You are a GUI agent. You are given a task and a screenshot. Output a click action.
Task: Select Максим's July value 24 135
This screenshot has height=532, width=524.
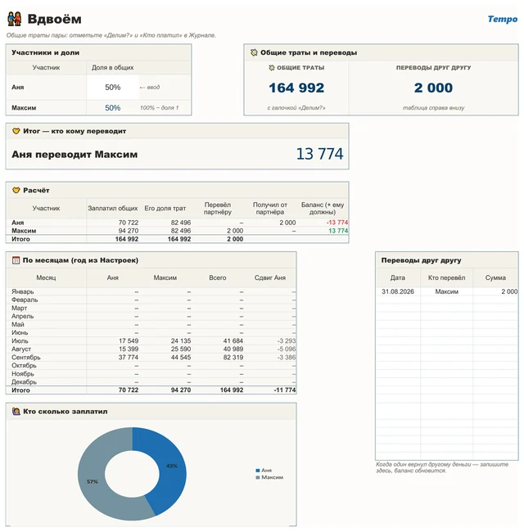[181, 341]
